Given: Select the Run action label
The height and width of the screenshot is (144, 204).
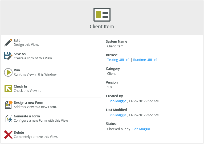Looking at the screenshot, I should click(x=17, y=70).
